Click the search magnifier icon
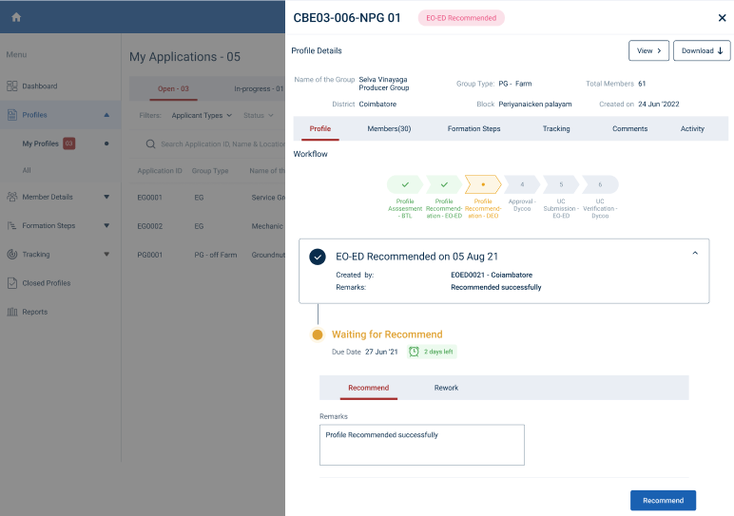Viewport: 734px width, 516px height. click(x=150, y=144)
